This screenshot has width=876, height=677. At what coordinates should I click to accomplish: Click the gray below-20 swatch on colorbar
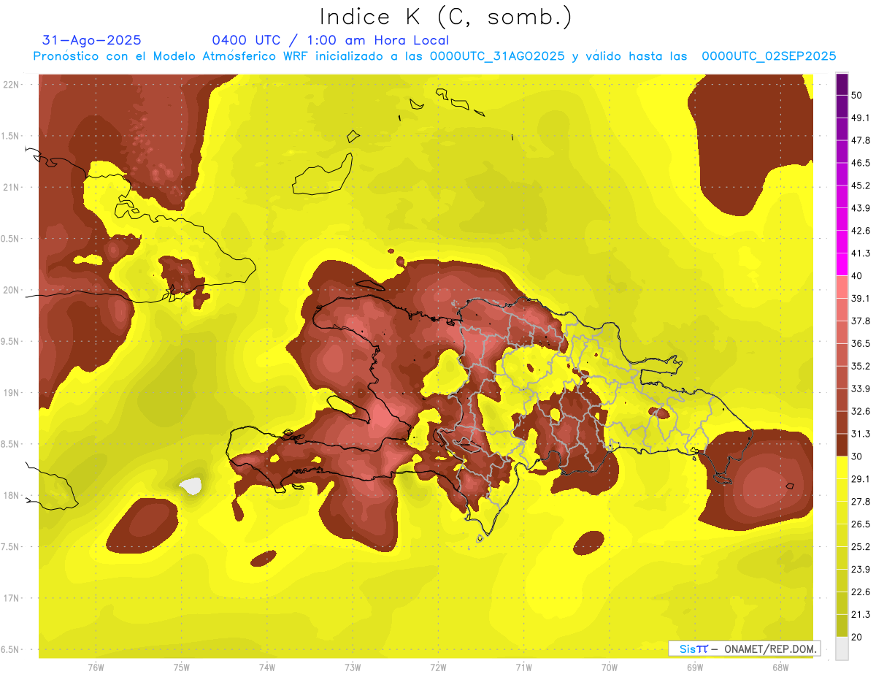coord(842,649)
